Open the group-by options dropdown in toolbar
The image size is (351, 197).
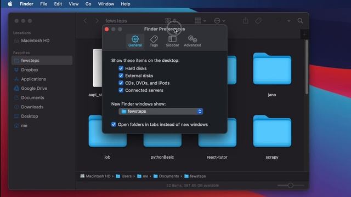point(200,21)
